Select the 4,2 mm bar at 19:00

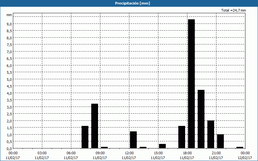tap(201, 119)
